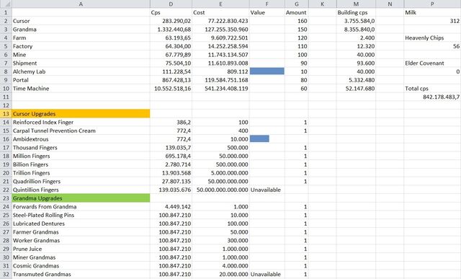Select the Milk label cell

coord(432,12)
